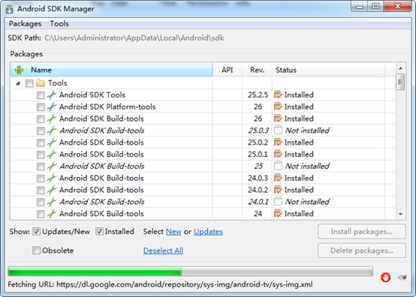The height and width of the screenshot is (297, 416).
Task: Click Not installed status icon for rev 24.0.1
Action: click(278, 202)
